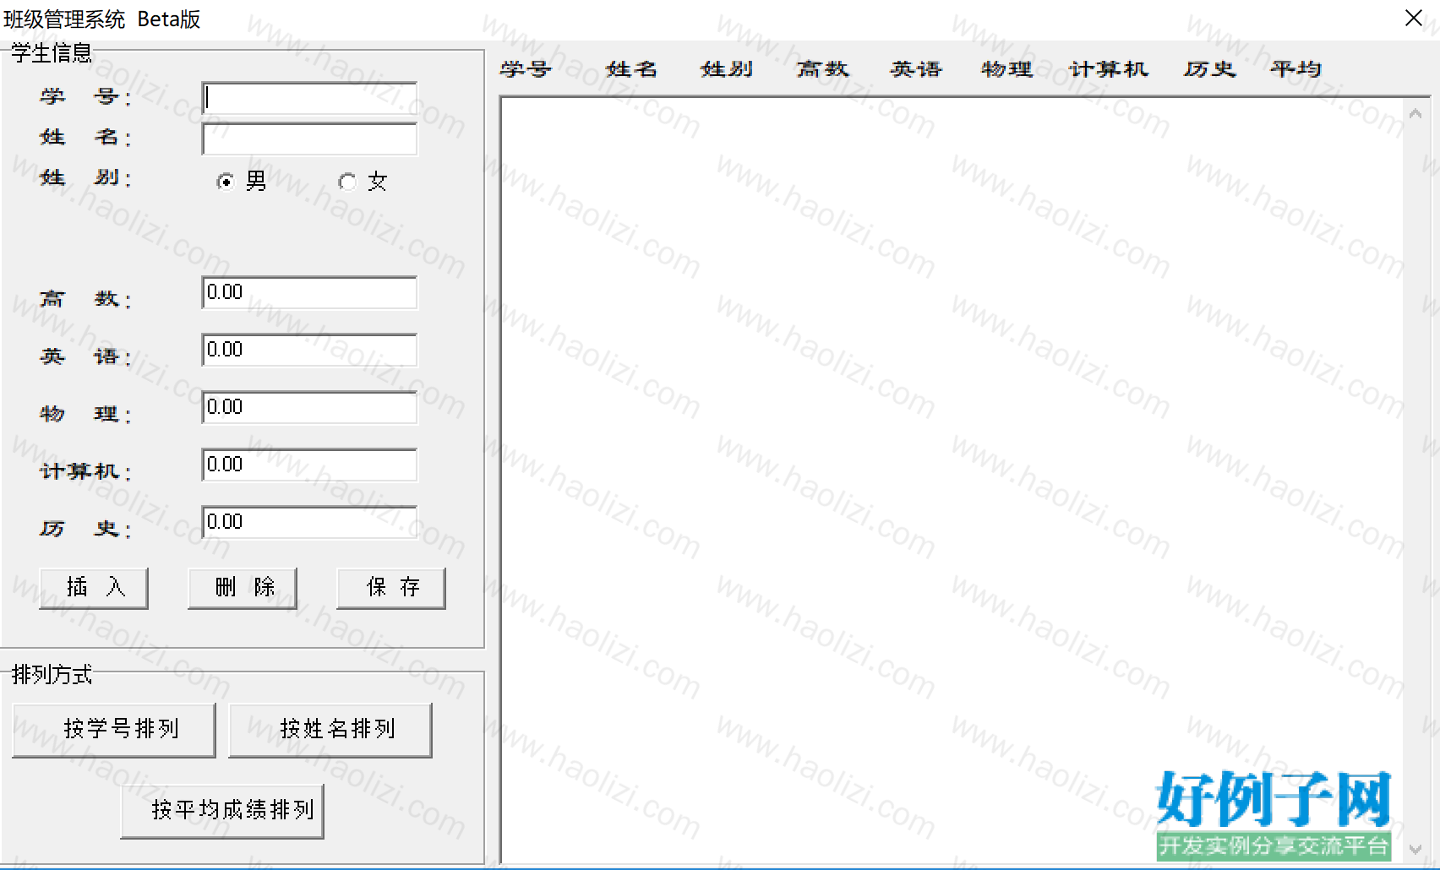Sort with 按学号排列 button

click(114, 730)
